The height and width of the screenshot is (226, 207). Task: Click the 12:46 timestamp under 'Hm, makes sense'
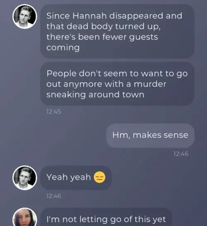pos(181,154)
